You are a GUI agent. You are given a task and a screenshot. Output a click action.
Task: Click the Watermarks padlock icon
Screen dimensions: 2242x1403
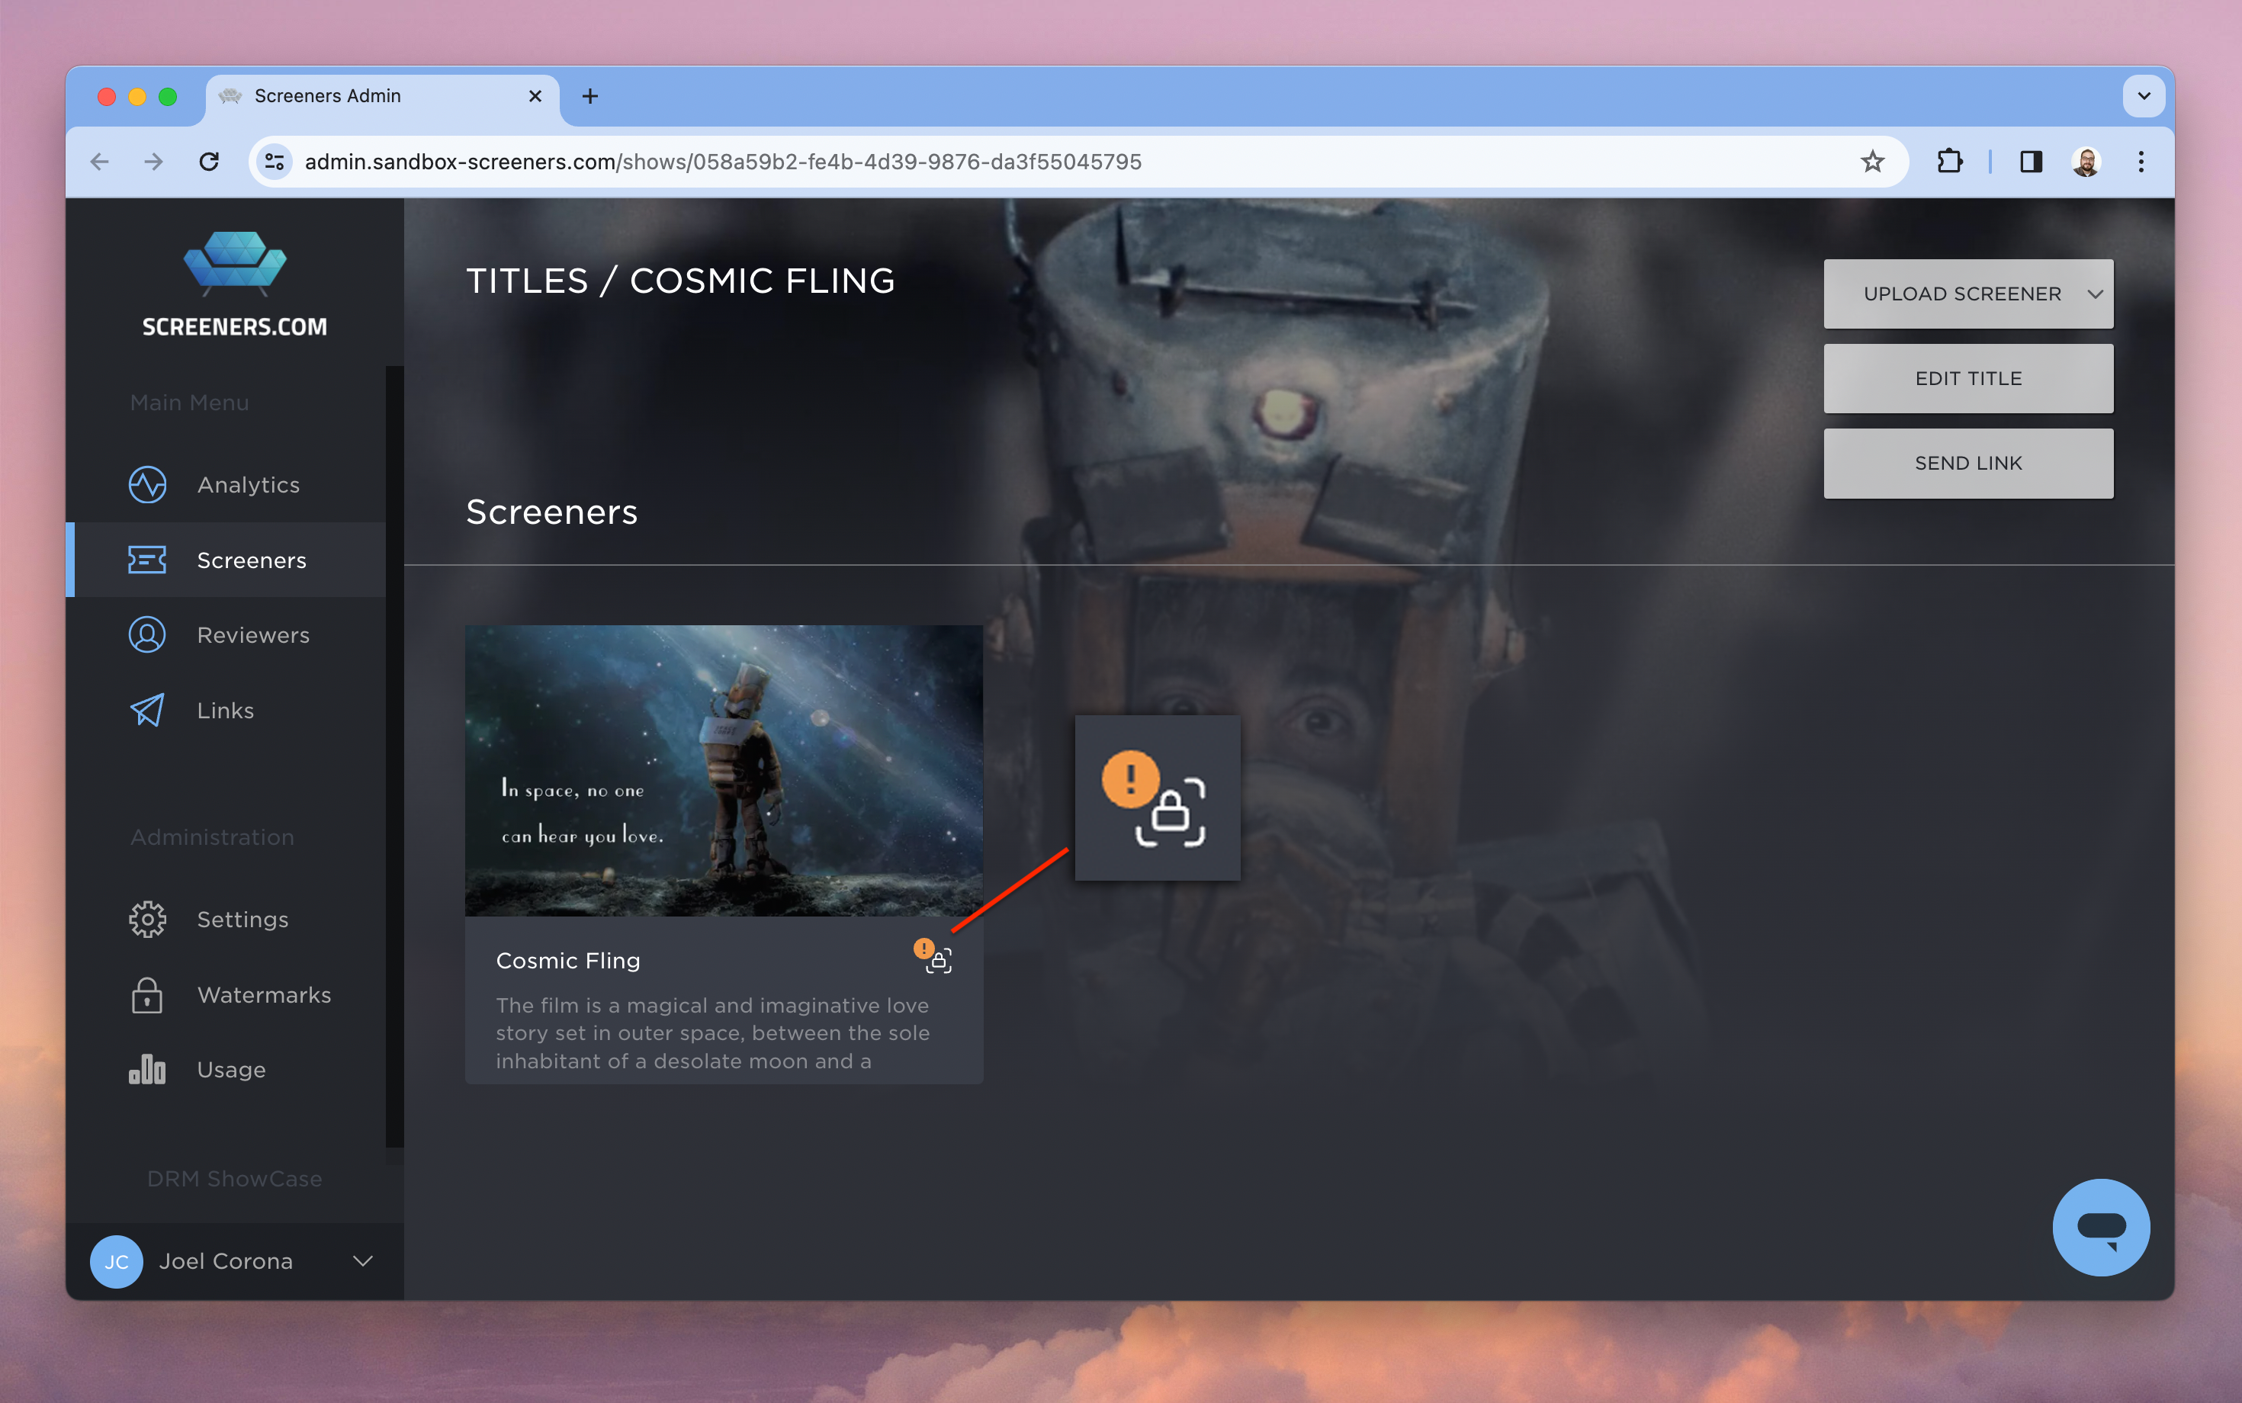(146, 995)
